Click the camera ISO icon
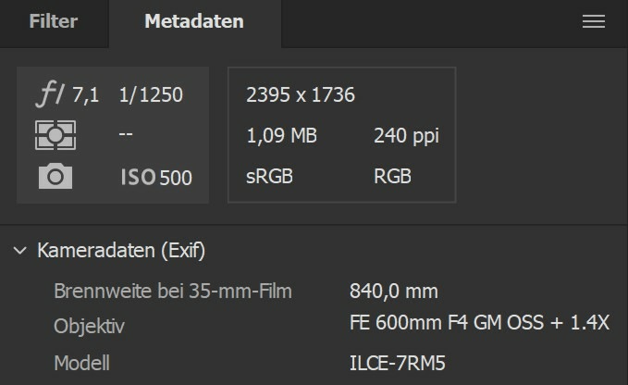628x385 pixels. [55, 176]
